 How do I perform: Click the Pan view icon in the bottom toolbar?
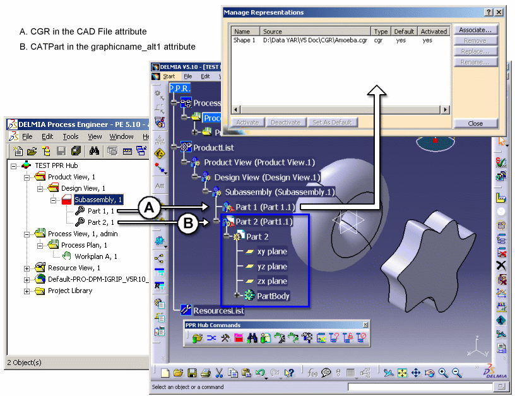click(x=416, y=373)
